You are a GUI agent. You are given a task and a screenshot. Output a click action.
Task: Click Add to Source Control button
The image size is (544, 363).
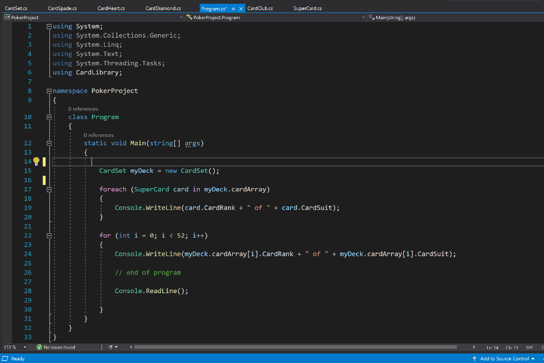point(504,359)
